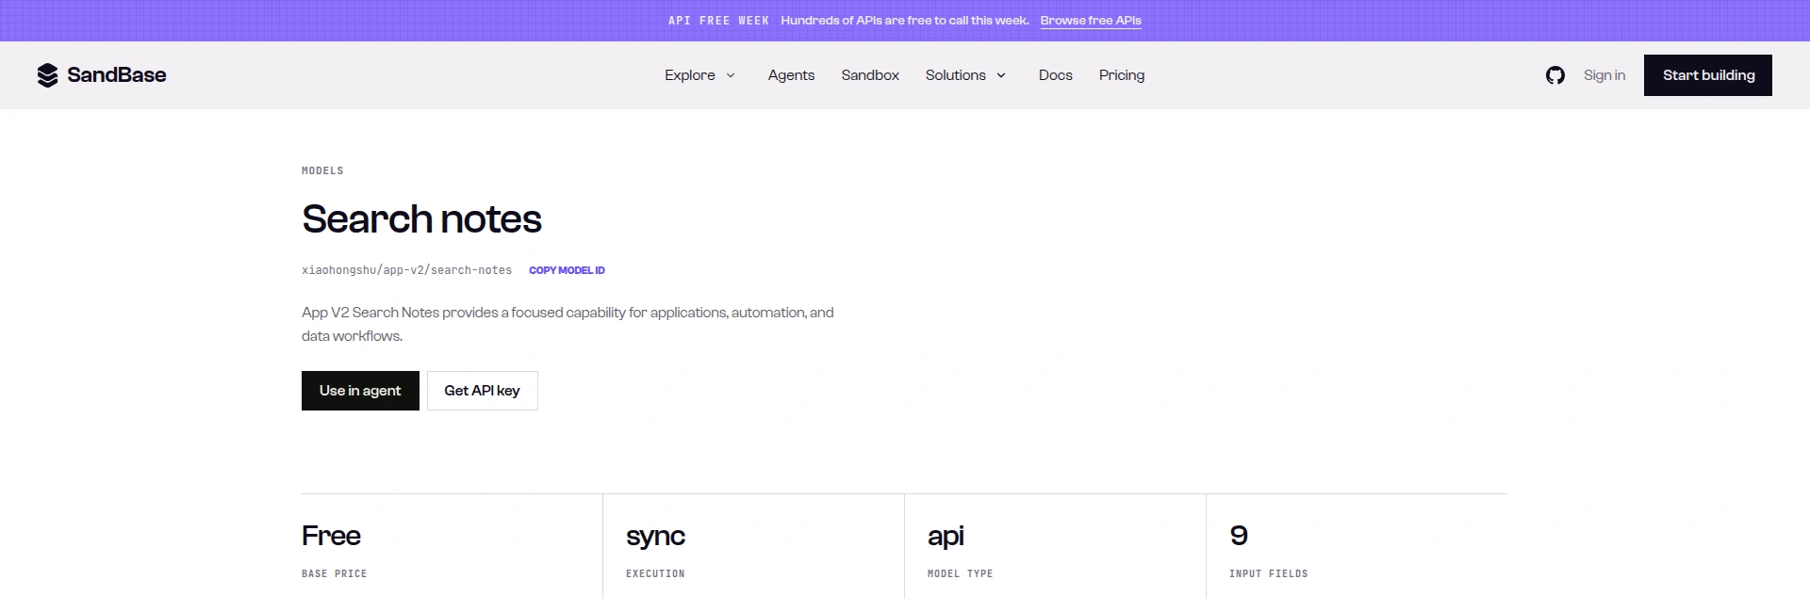Click the INPUT FIELDS label
The height and width of the screenshot is (612, 1810).
click(x=1269, y=573)
